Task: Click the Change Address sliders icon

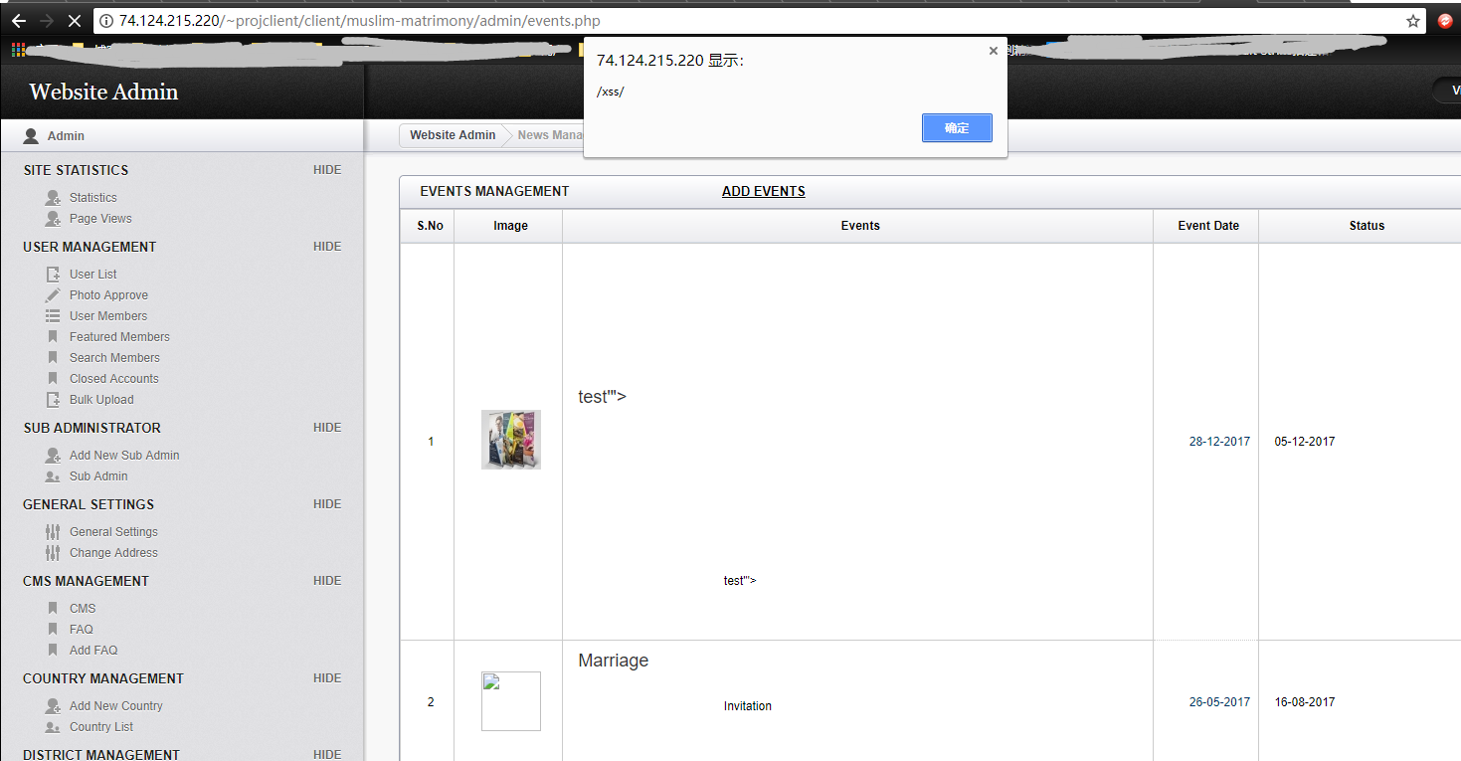Action: (x=53, y=553)
